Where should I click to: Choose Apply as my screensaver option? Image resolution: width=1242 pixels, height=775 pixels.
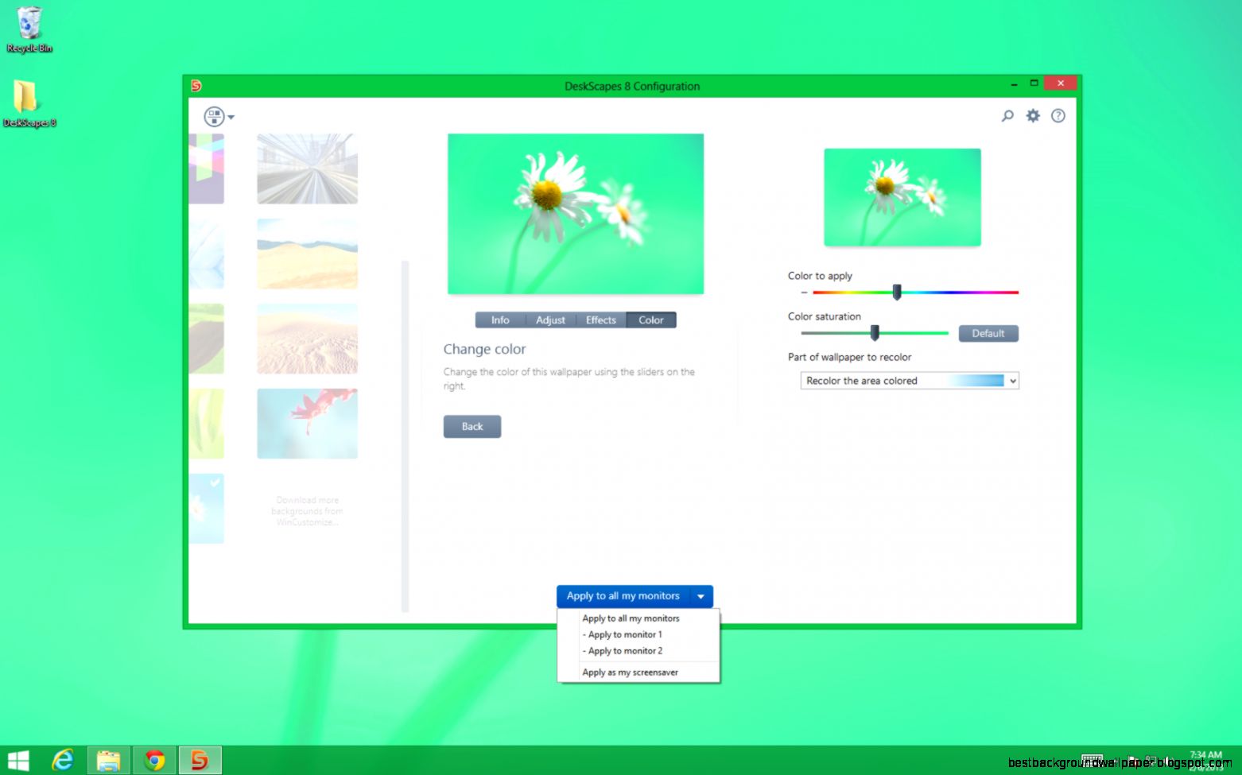630,672
